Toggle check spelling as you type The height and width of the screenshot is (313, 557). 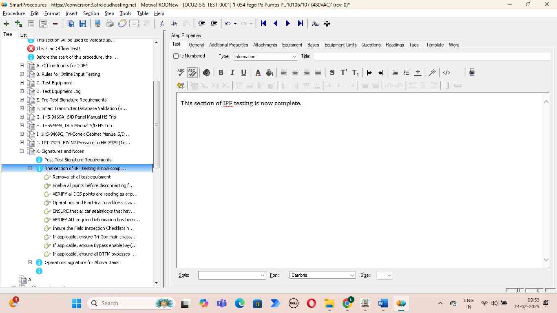coord(192,73)
